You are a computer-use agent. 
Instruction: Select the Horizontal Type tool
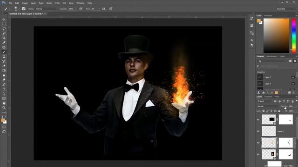(4, 89)
